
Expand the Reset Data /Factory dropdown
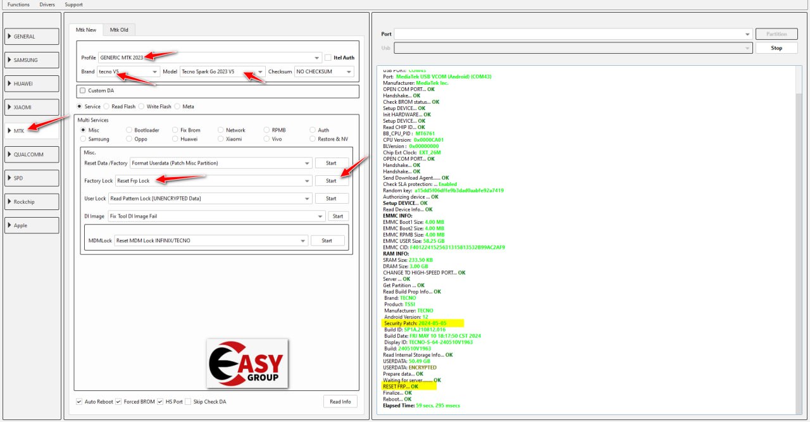pyautogui.click(x=221, y=163)
